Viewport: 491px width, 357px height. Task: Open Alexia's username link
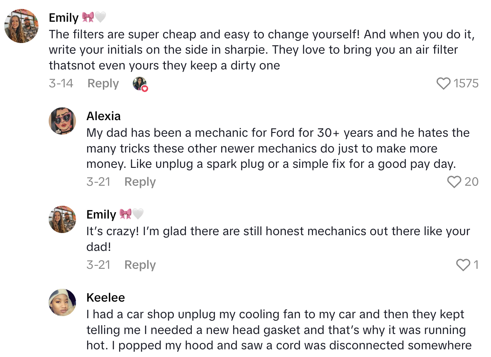[103, 116]
